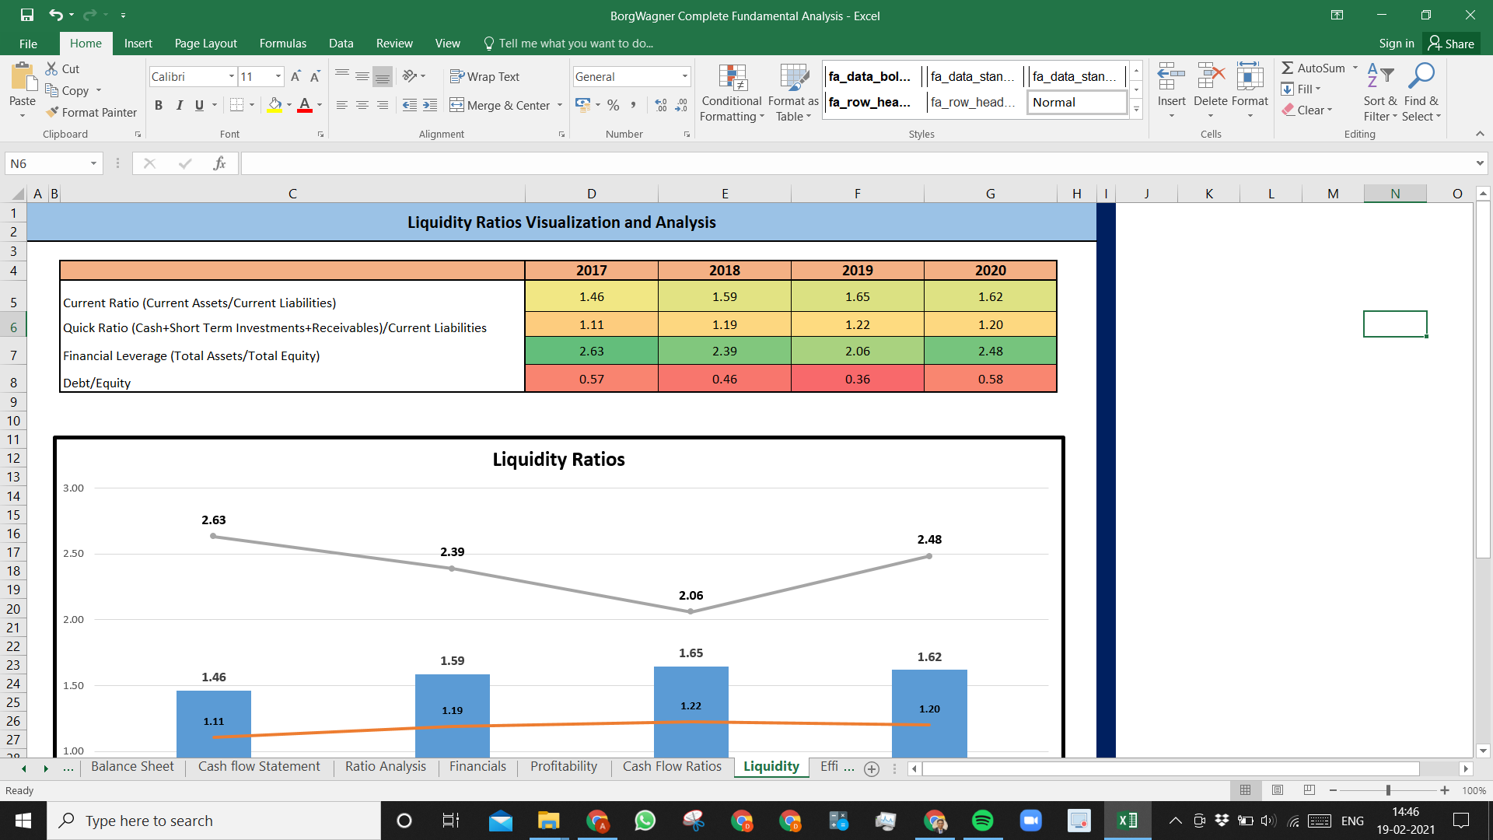Click the AutoSum sigma icon
Image resolution: width=1493 pixels, height=840 pixels.
[x=1288, y=68]
